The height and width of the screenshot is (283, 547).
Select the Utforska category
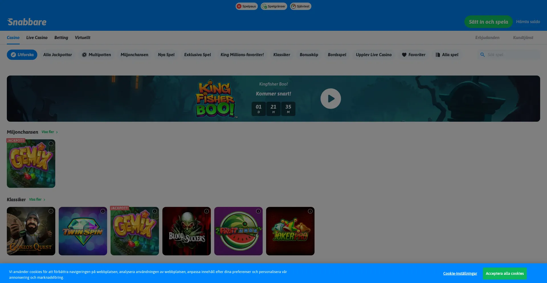[x=22, y=55]
